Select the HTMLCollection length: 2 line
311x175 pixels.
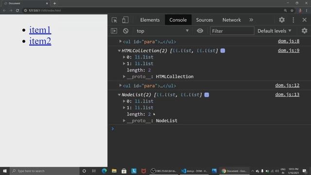138,70
